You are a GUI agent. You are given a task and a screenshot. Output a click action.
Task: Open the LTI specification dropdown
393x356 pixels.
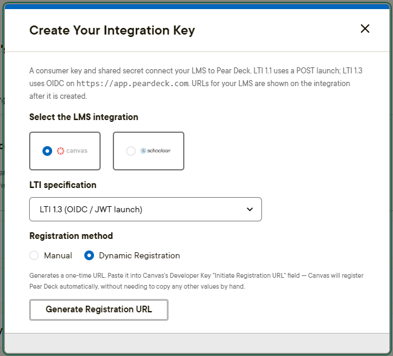pyautogui.click(x=146, y=209)
